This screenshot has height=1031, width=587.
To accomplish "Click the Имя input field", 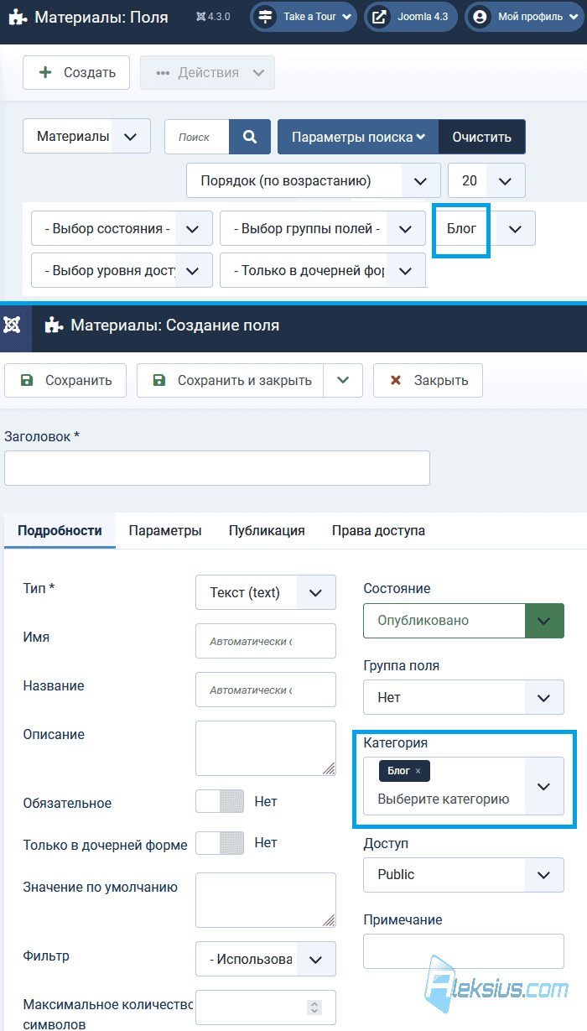I will click(266, 641).
